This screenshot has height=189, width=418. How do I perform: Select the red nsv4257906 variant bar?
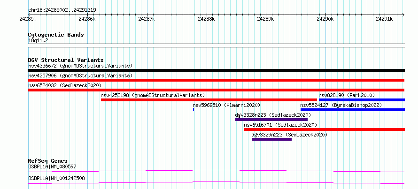click(216, 80)
